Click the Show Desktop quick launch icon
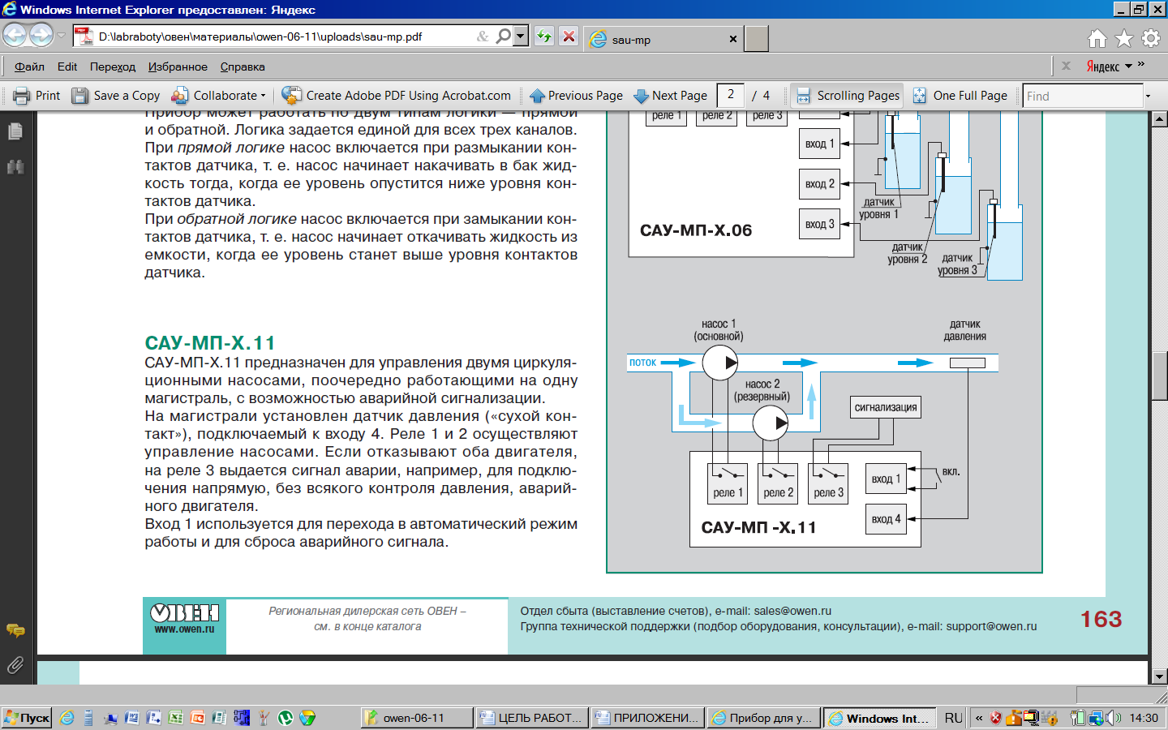This screenshot has width=1168, height=730. (109, 718)
